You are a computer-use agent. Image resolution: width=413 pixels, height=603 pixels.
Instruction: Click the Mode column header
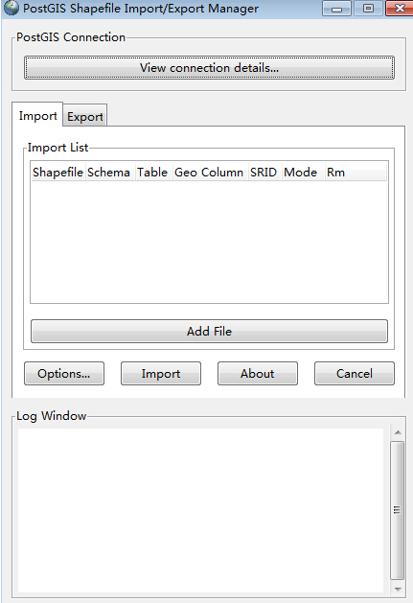click(301, 173)
